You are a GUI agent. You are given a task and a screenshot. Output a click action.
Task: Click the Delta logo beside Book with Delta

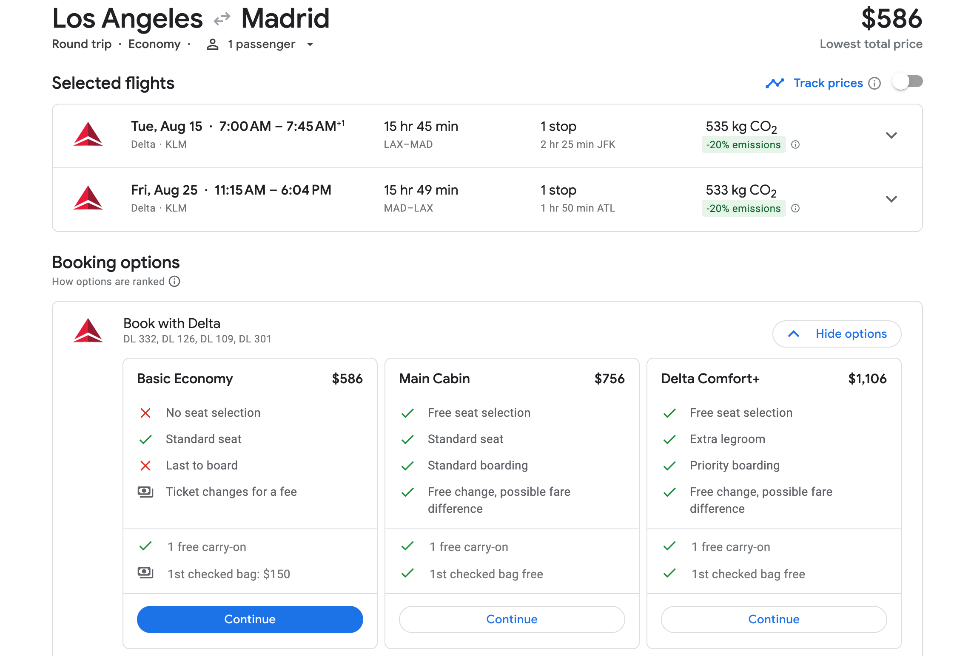click(88, 331)
